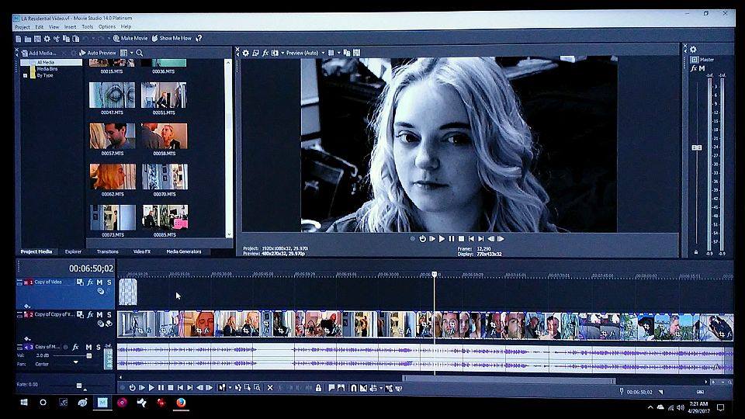This screenshot has width=745, height=419.
Task: Mute track 2 Copy of Copy of V...
Action: click(x=100, y=314)
